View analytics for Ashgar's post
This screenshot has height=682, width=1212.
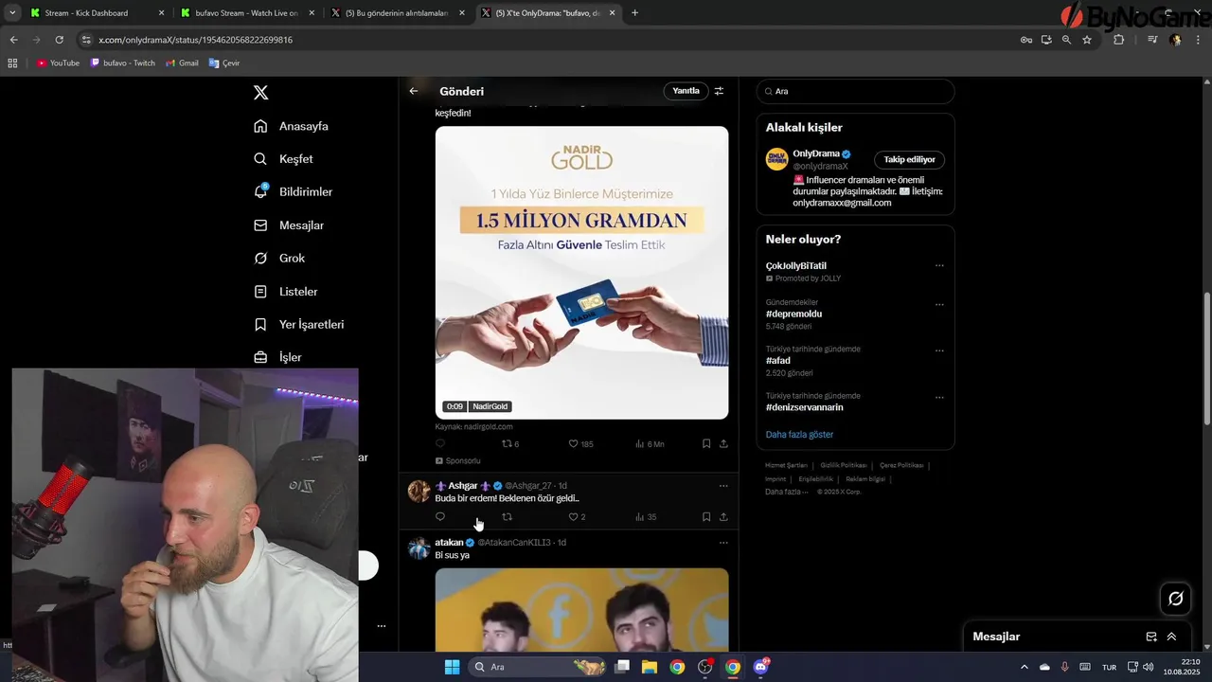(x=646, y=517)
